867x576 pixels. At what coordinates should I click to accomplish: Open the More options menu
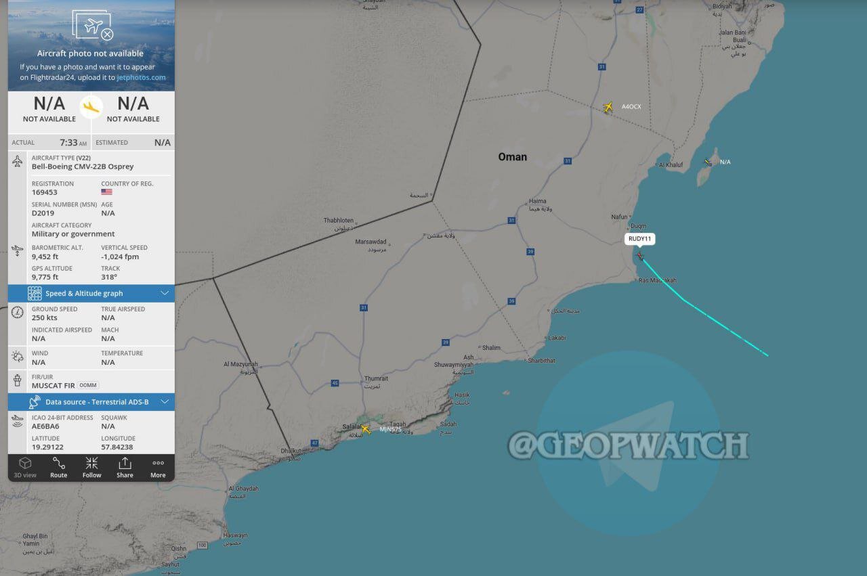[158, 468]
